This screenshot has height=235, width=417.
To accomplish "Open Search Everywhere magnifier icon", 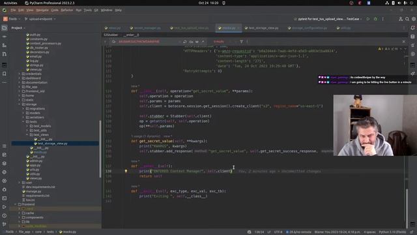I will [x=407, y=19].
